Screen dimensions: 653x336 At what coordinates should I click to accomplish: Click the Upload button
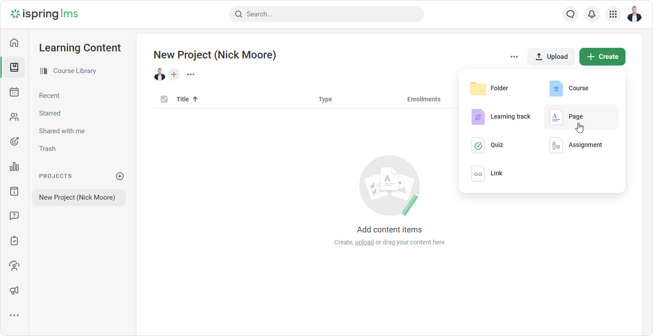tap(551, 57)
